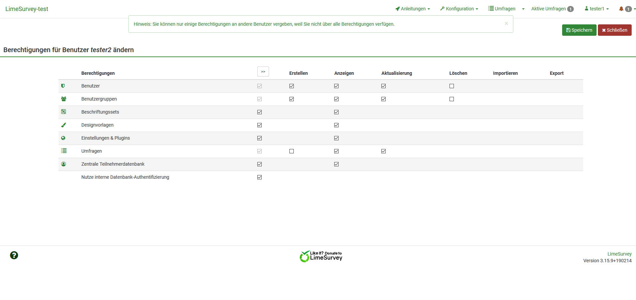Click the Schließen button

tap(615, 30)
